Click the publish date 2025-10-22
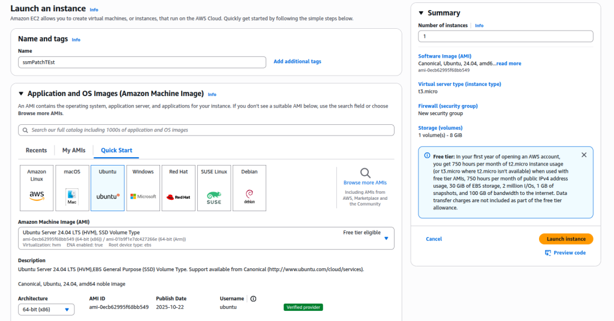 (170, 307)
